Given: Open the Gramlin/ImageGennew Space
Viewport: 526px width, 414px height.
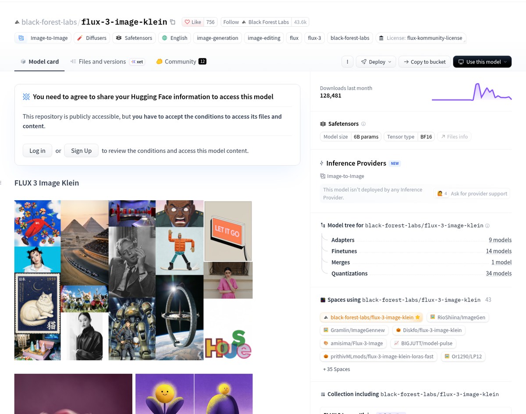Looking at the screenshot, I should coord(354,330).
